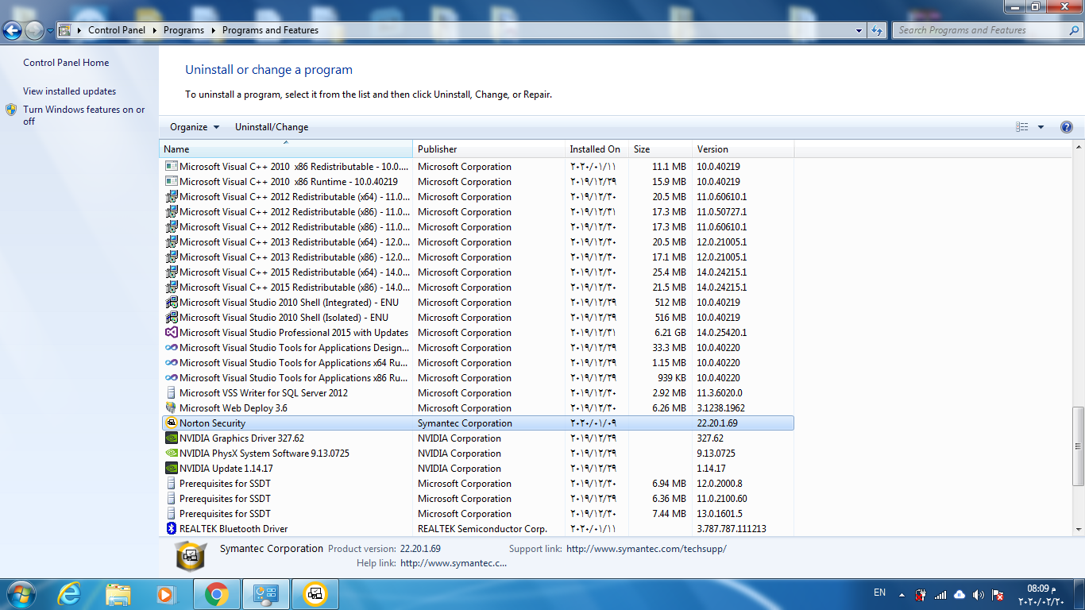Sort list by Size column header

tap(660, 149)
